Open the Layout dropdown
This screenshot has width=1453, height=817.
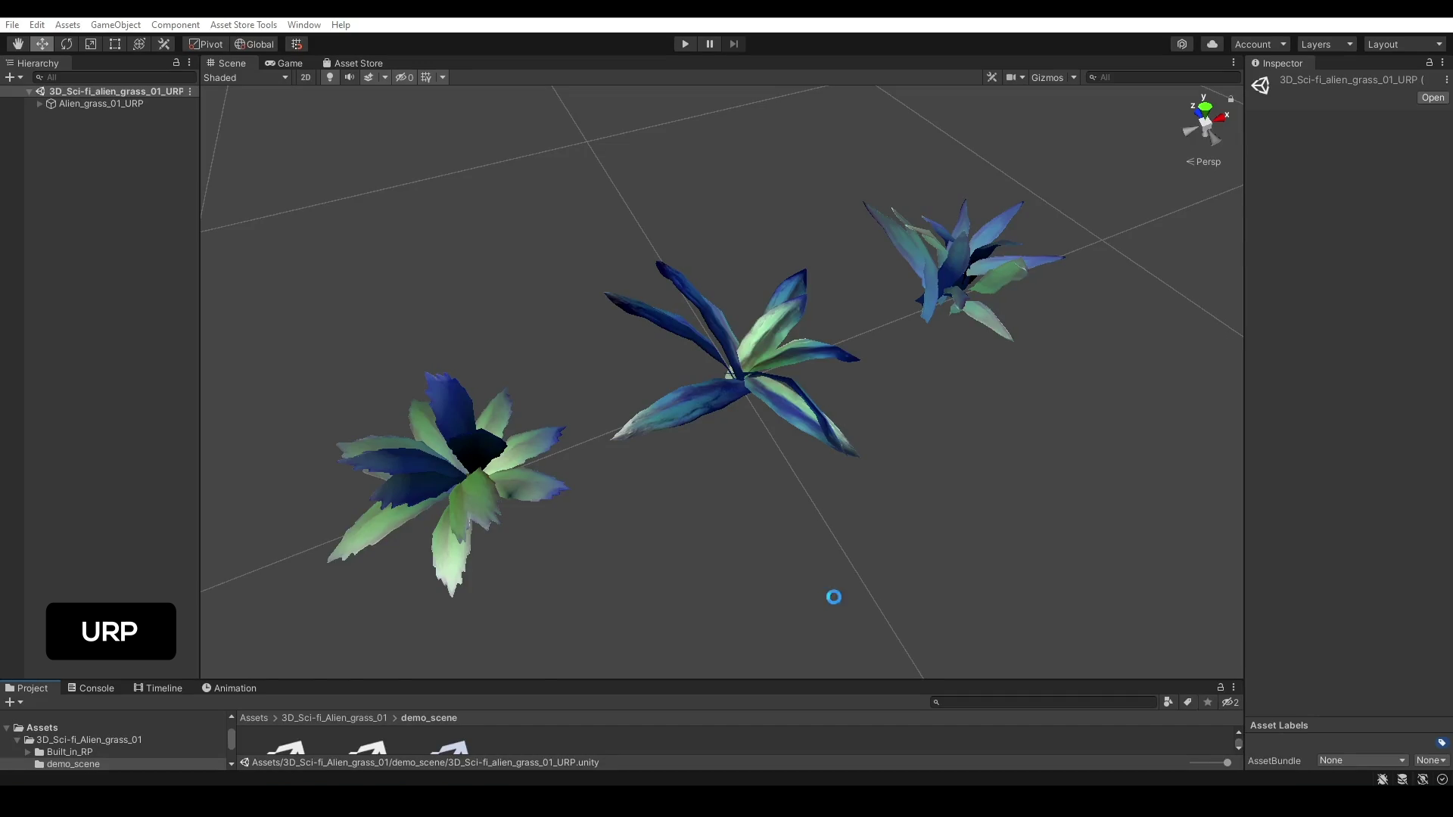coord(1405,44)
